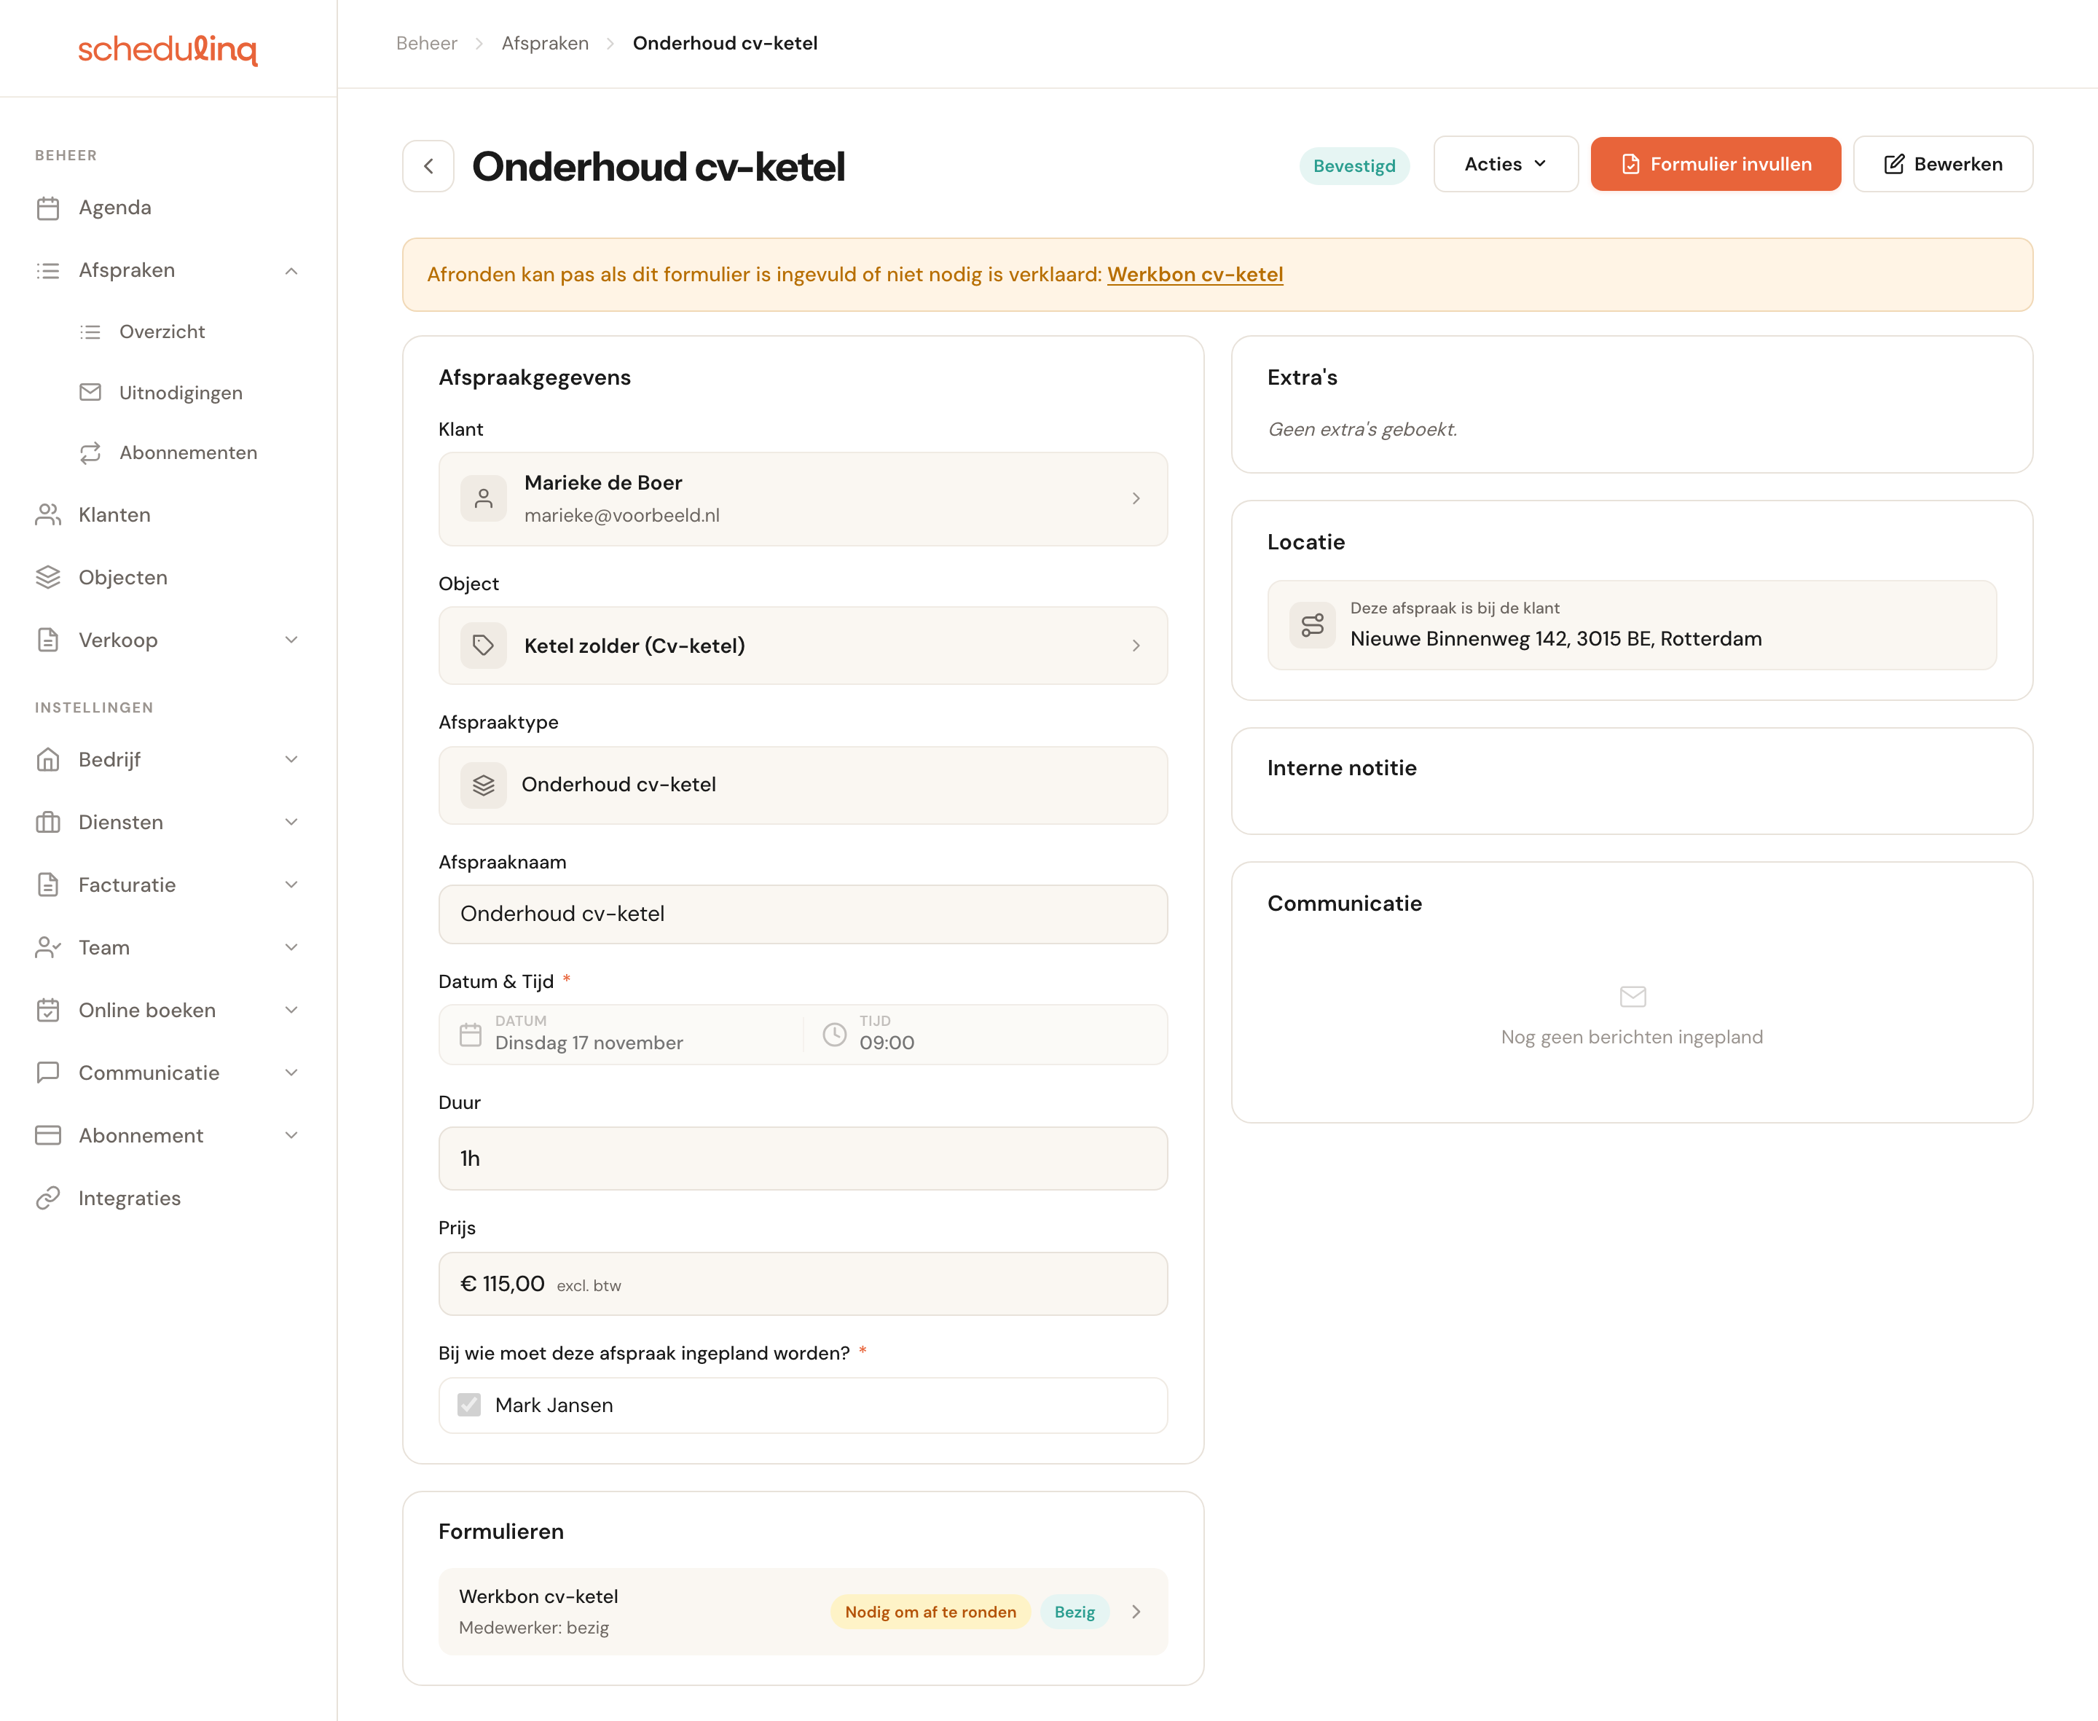Click the Bewerken button

1942,165
